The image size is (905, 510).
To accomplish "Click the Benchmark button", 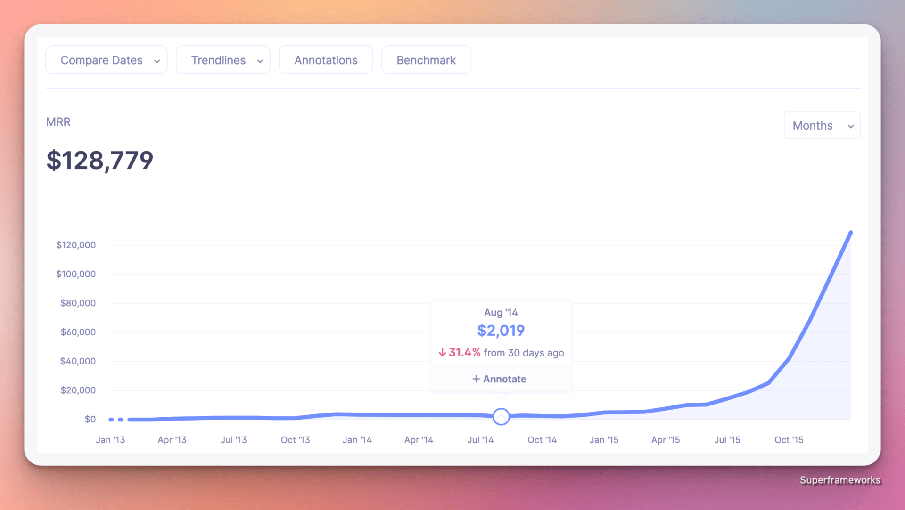I will (x=426, y=60).
